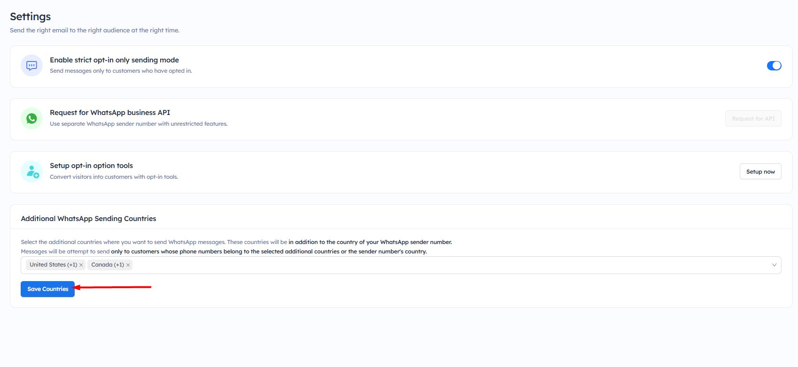
Task: Click the 'Setup opt-in option tools' title
Action: coord(91,166)
